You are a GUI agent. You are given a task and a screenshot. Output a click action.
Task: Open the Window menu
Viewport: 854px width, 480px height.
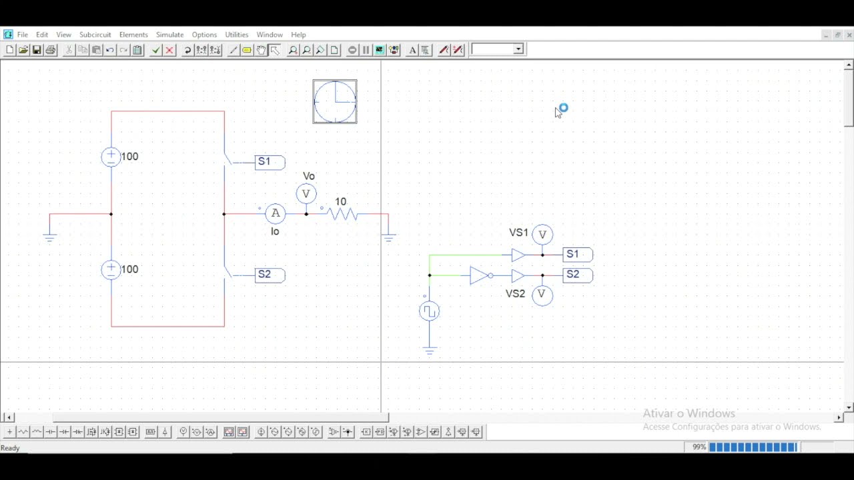[270, 35]
